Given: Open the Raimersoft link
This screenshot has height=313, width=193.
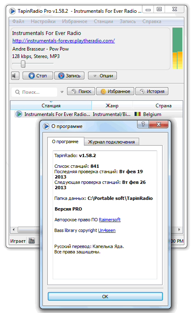Looking at the screenshot, I should 110,220.
